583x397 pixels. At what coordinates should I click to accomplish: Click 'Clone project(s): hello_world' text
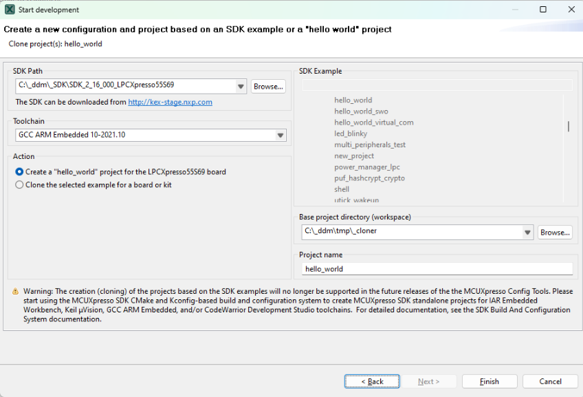56,44
